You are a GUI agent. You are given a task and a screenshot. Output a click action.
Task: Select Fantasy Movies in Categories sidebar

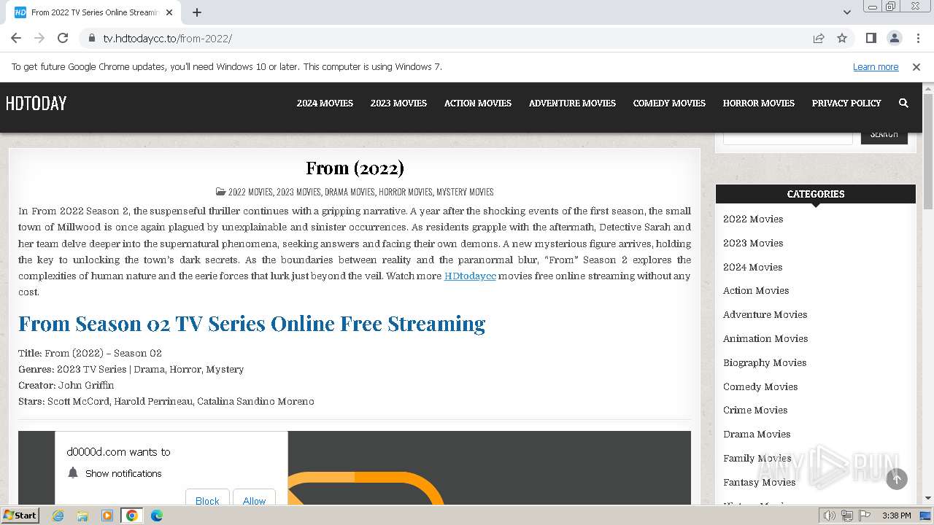(x=760, y=482)
